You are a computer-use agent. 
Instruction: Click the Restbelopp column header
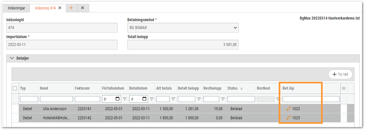click(x=212, y=88)
